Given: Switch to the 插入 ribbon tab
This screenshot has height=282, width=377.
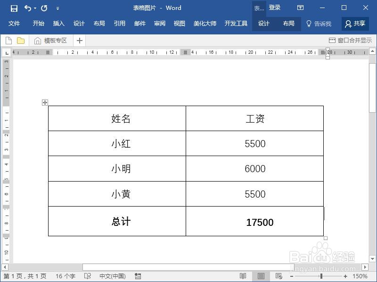Looking at the screenshot, I should (x=58, y=24).
